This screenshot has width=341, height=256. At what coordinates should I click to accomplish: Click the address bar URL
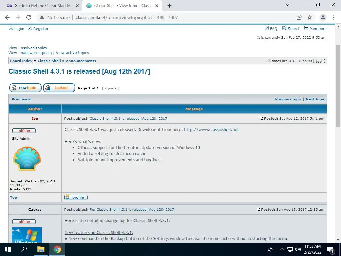point(127,17)
